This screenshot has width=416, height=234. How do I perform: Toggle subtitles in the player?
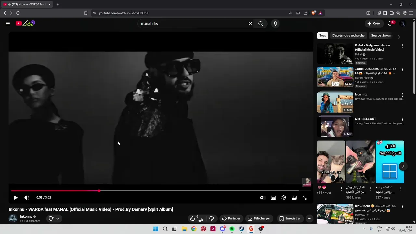tap(274, 197)
